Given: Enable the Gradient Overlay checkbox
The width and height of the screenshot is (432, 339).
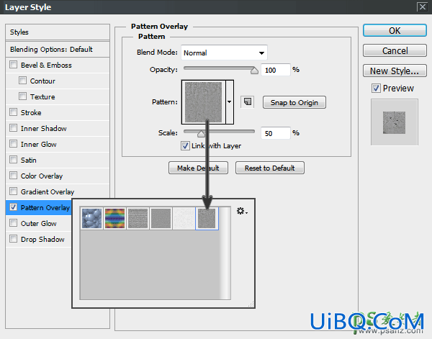Looking at the screenshot, I should click(x=13, y=191).
